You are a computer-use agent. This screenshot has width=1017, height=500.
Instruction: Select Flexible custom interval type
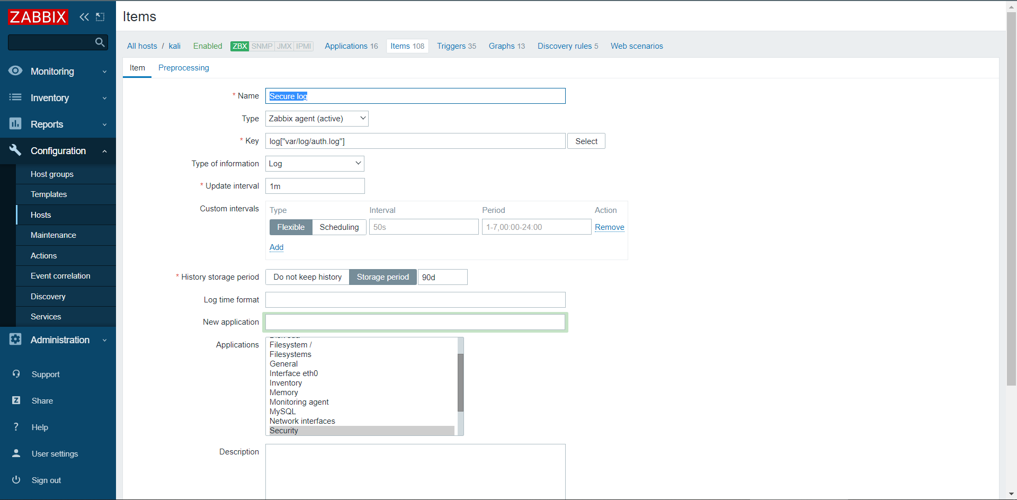[x=291, y=227]
